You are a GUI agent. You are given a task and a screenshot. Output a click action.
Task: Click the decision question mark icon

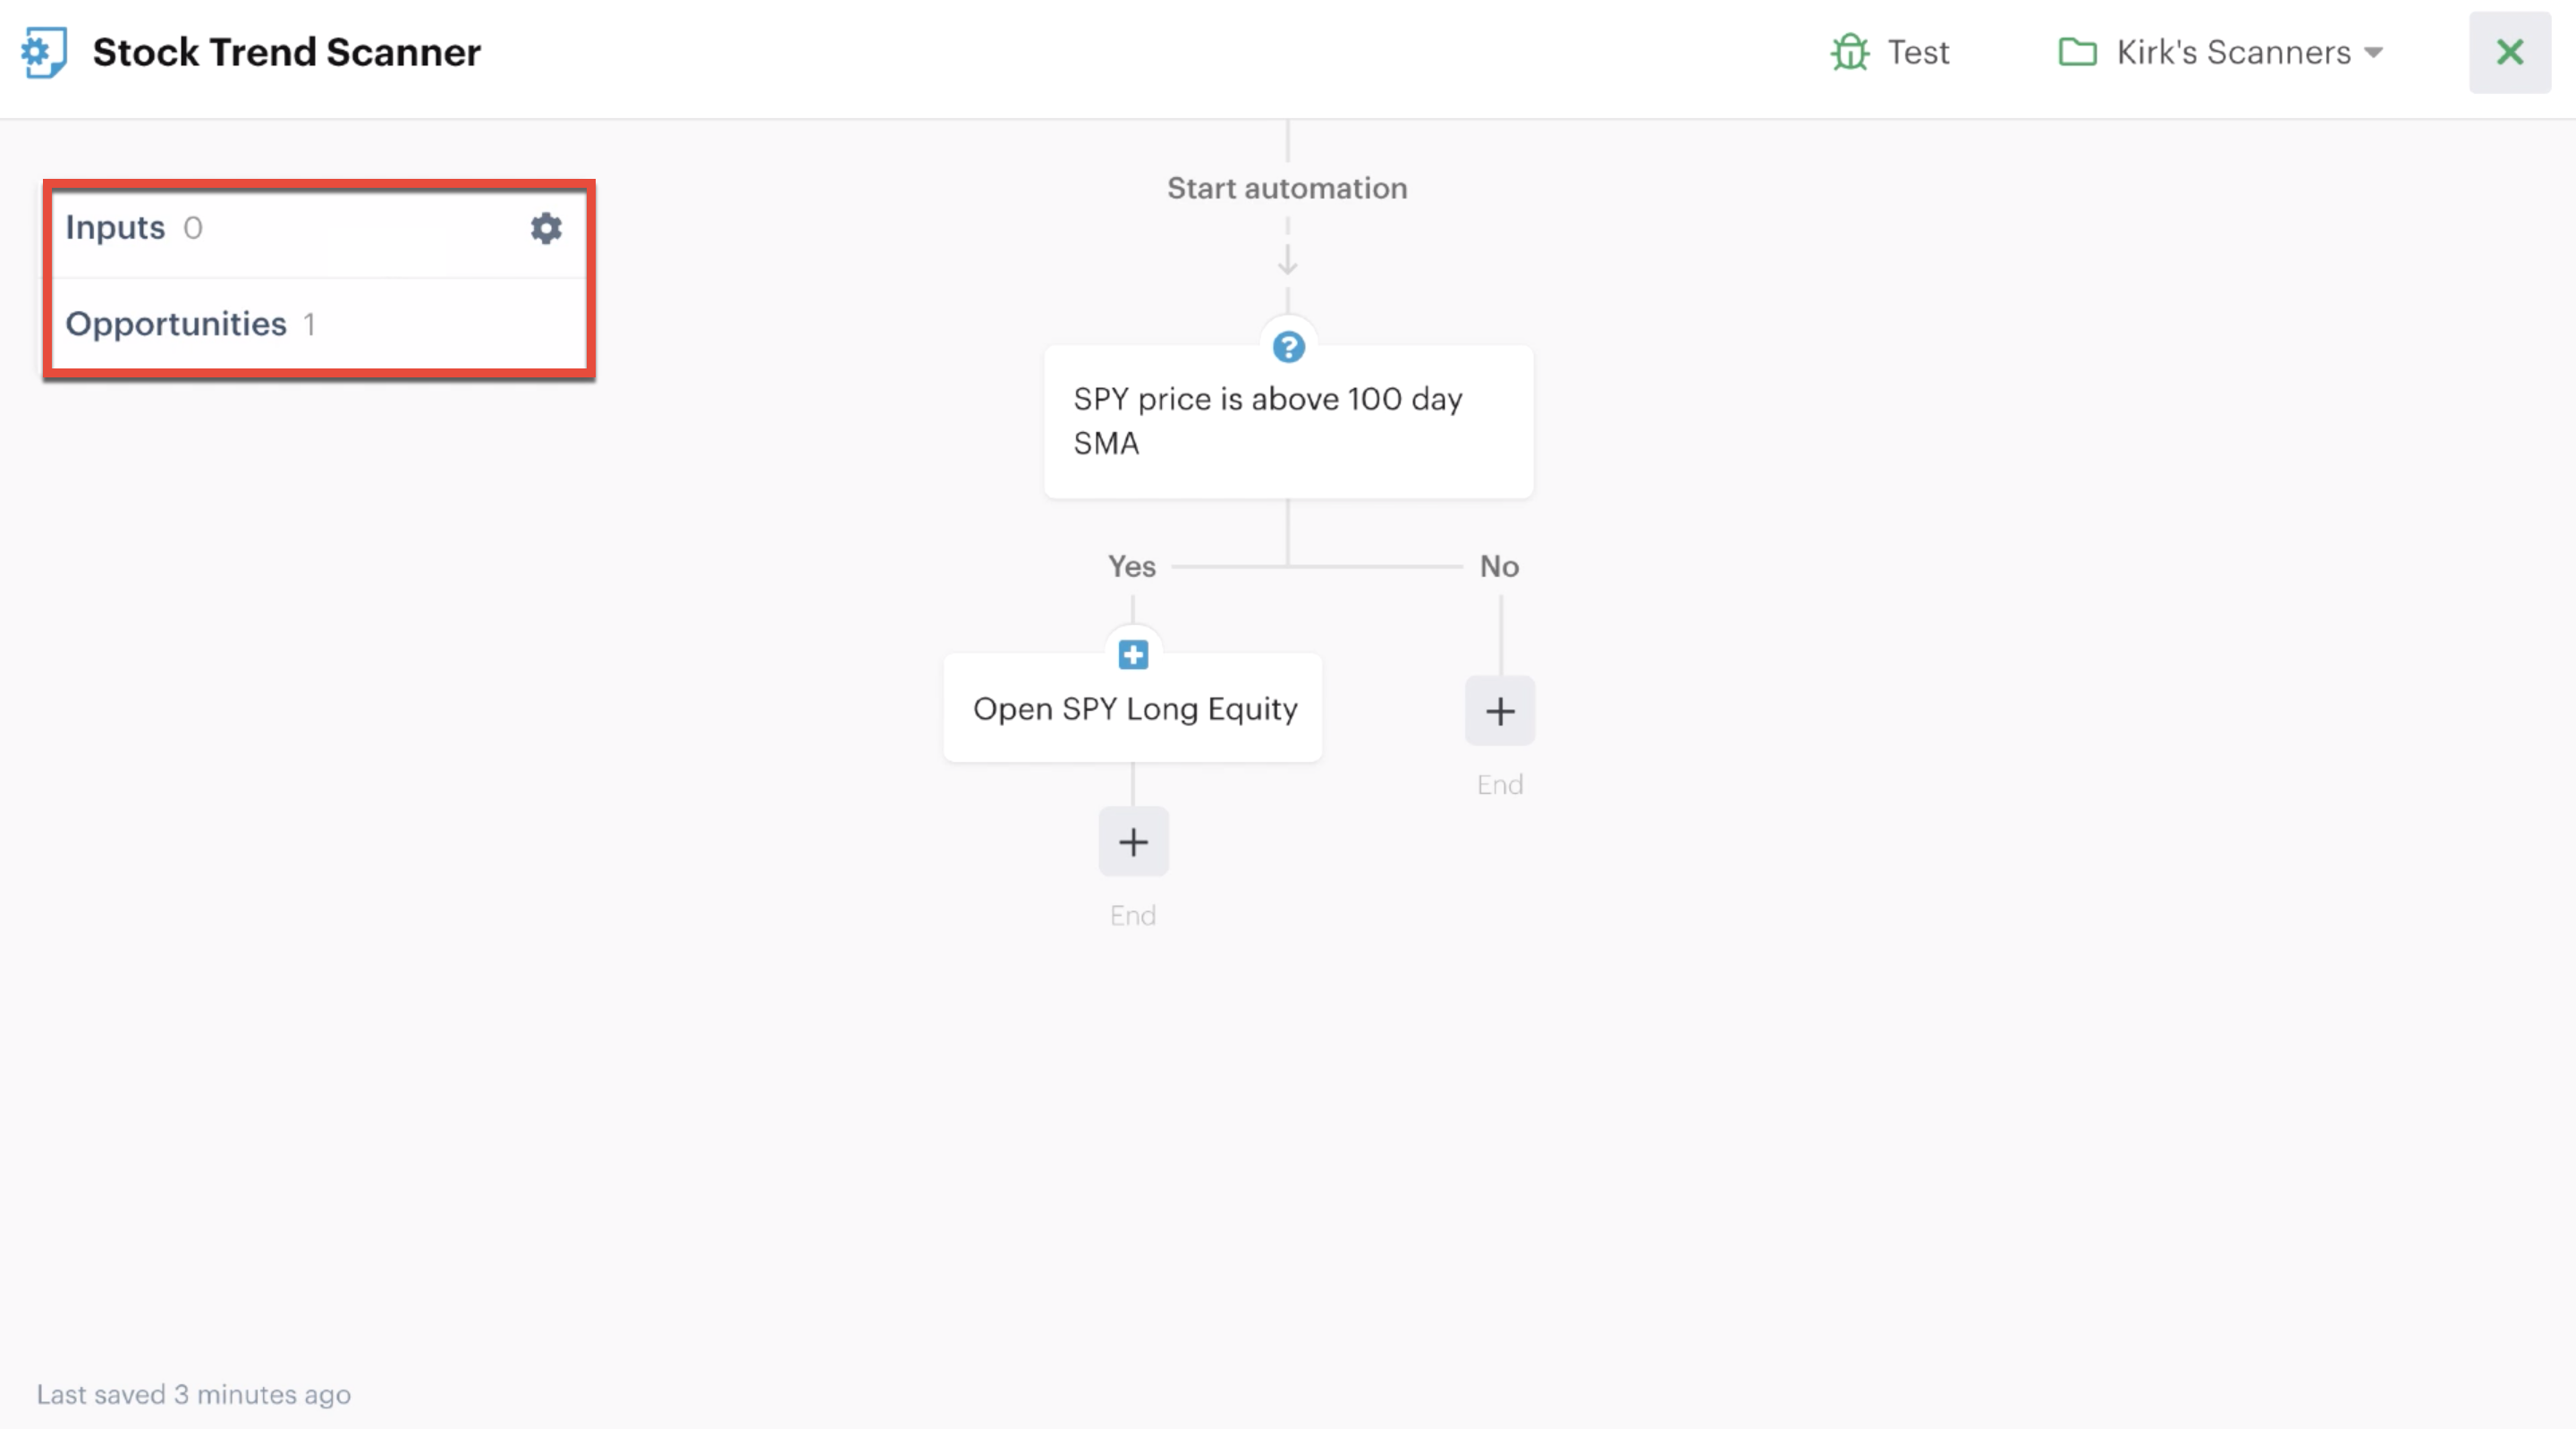tap(1288, 347)
